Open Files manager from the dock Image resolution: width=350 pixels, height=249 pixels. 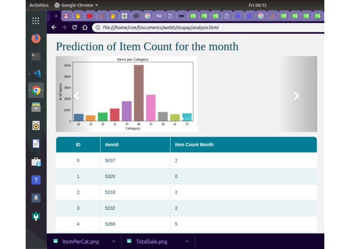(36, 107)
